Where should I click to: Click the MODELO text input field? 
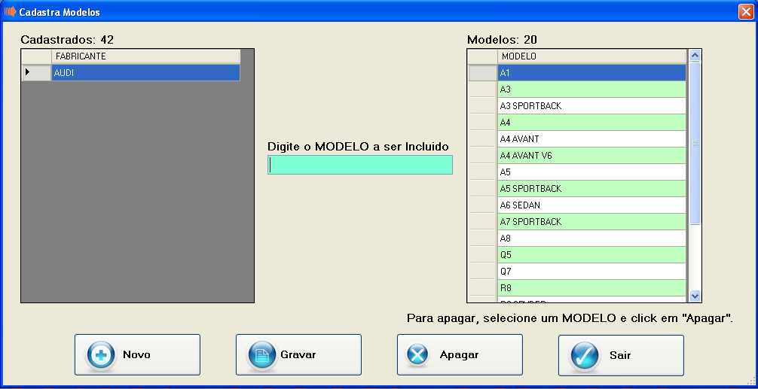tap(360, 165)
